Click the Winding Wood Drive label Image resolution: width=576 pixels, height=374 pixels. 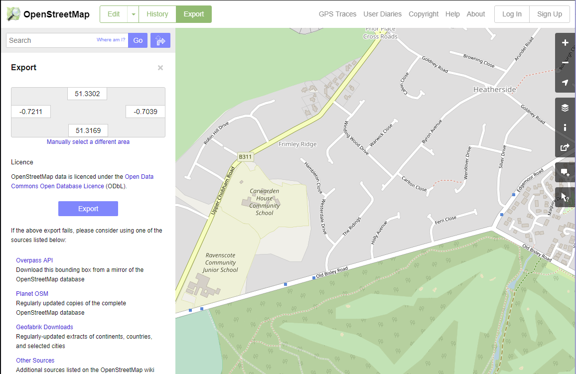pos(356,138)
